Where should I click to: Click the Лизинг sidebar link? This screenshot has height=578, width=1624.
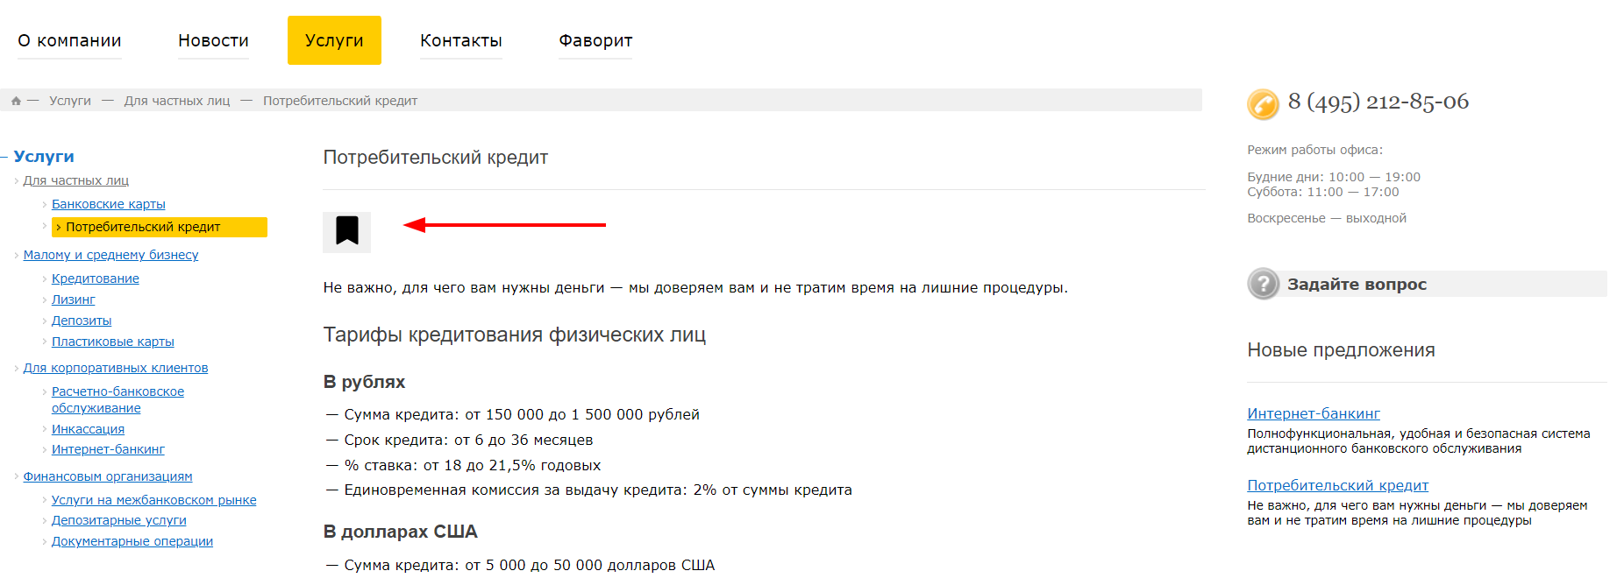click(73, 300)
